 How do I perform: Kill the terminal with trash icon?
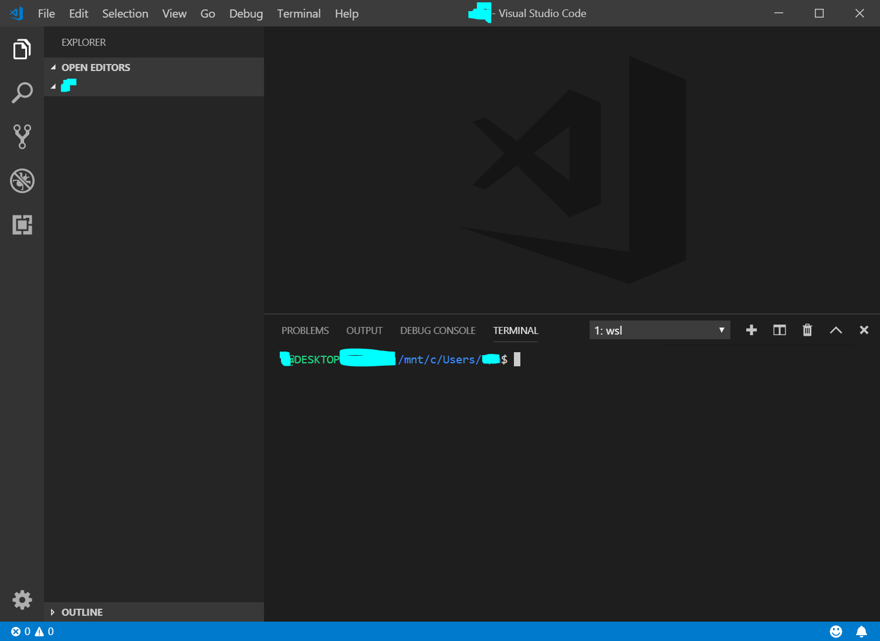click(807, 330)
